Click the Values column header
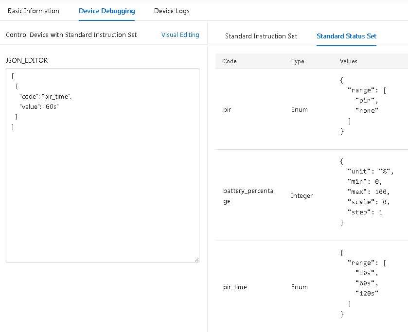 (348, 61)
